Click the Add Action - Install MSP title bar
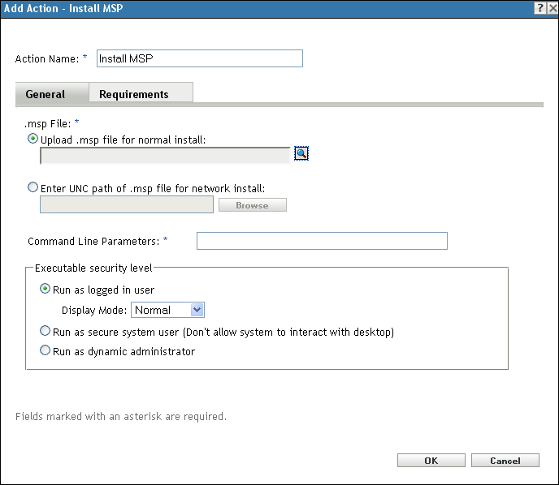559x485 pixels. (244, 6)
